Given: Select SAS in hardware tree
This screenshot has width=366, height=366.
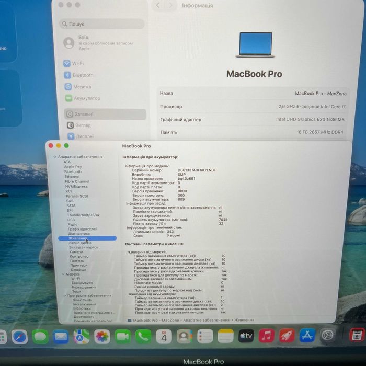Looking at the screenshot, I should click(x=70, y=201).
